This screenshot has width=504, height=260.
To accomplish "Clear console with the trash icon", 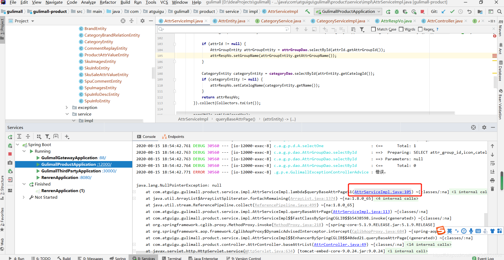I will [492, 189].
